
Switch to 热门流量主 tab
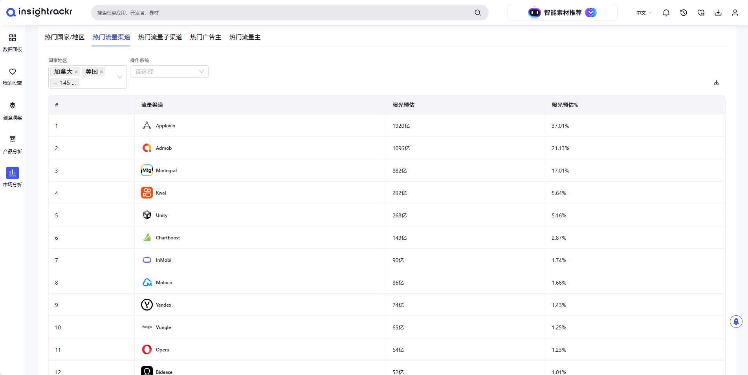[245, 37]
